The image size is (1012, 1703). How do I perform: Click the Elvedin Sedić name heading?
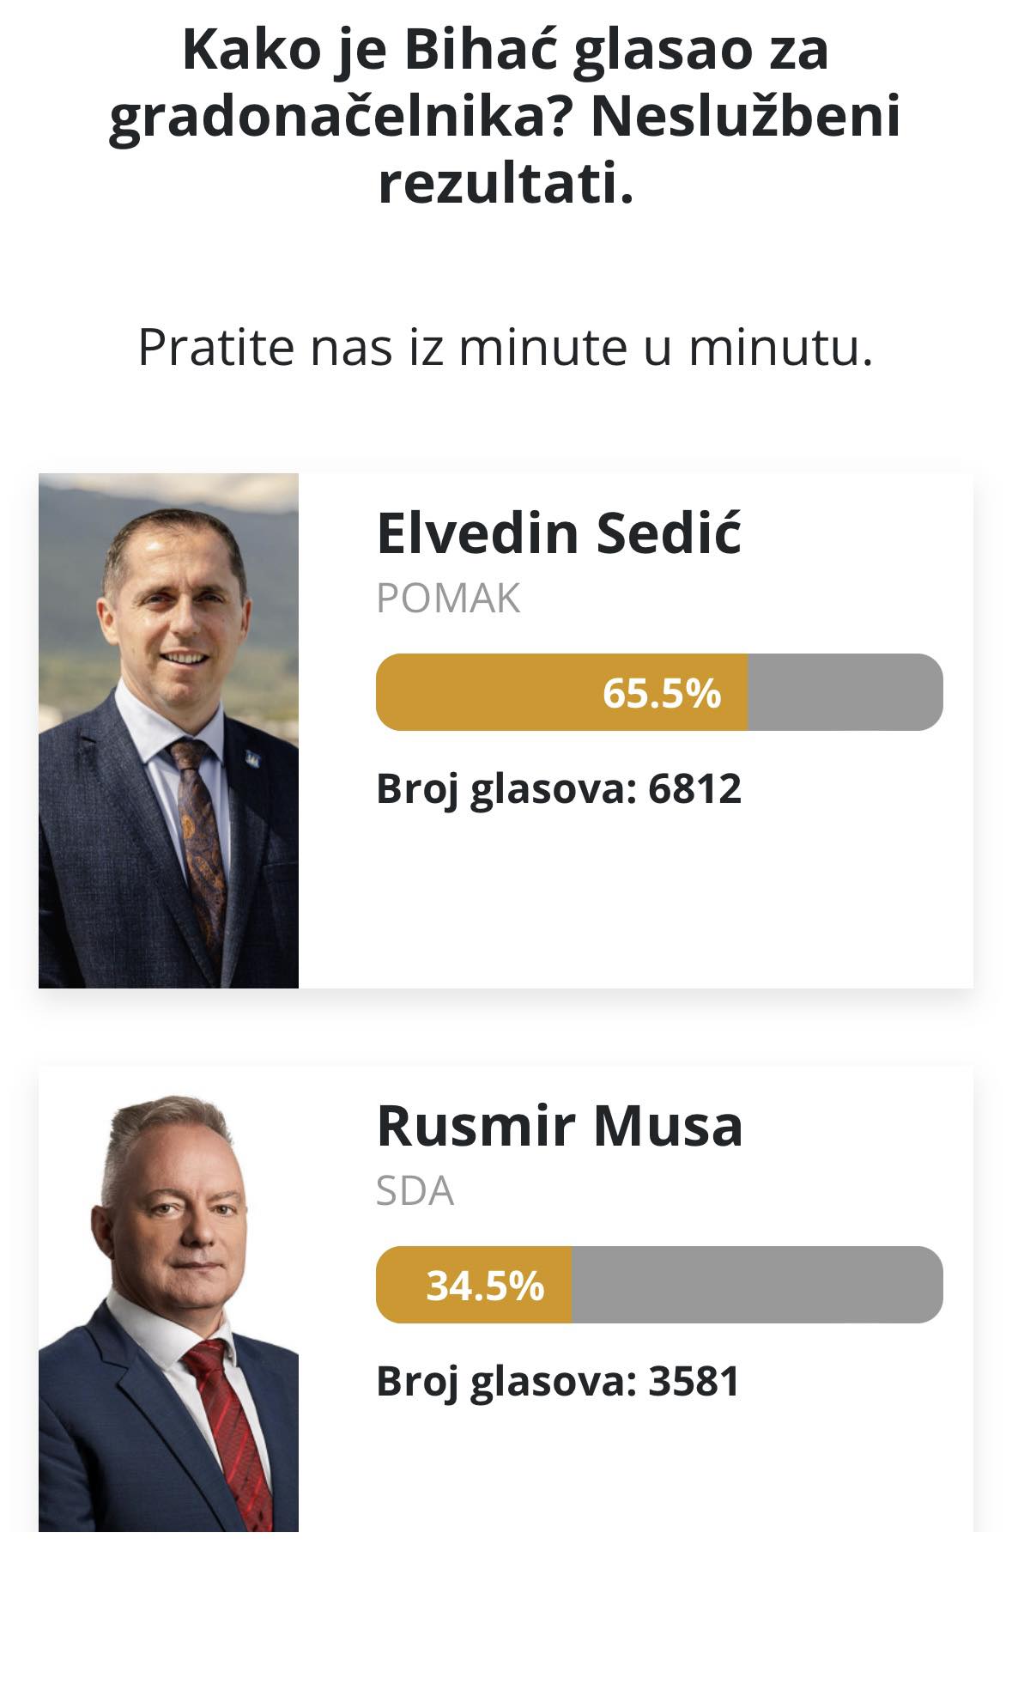(x=559, y=533)
